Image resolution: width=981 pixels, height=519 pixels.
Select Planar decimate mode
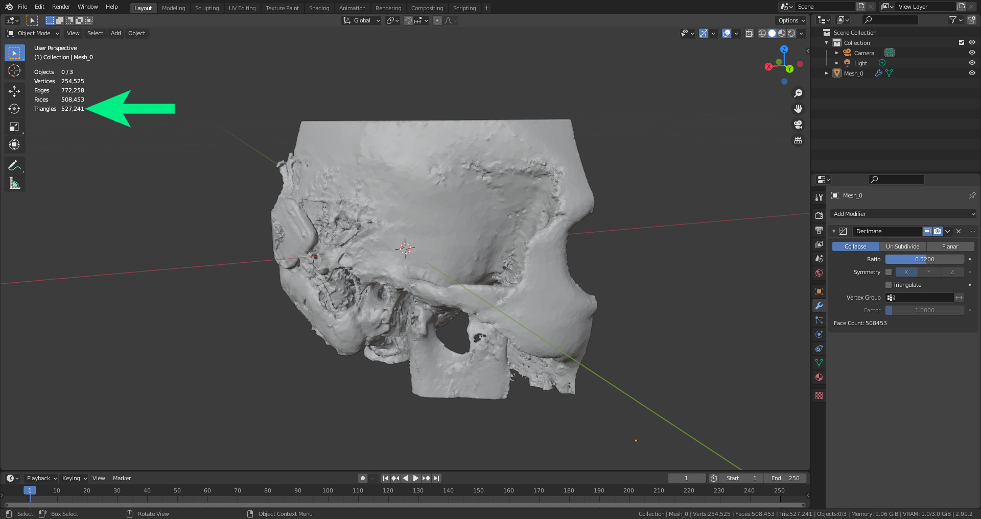pyautogui.click(x=950, y=246)
